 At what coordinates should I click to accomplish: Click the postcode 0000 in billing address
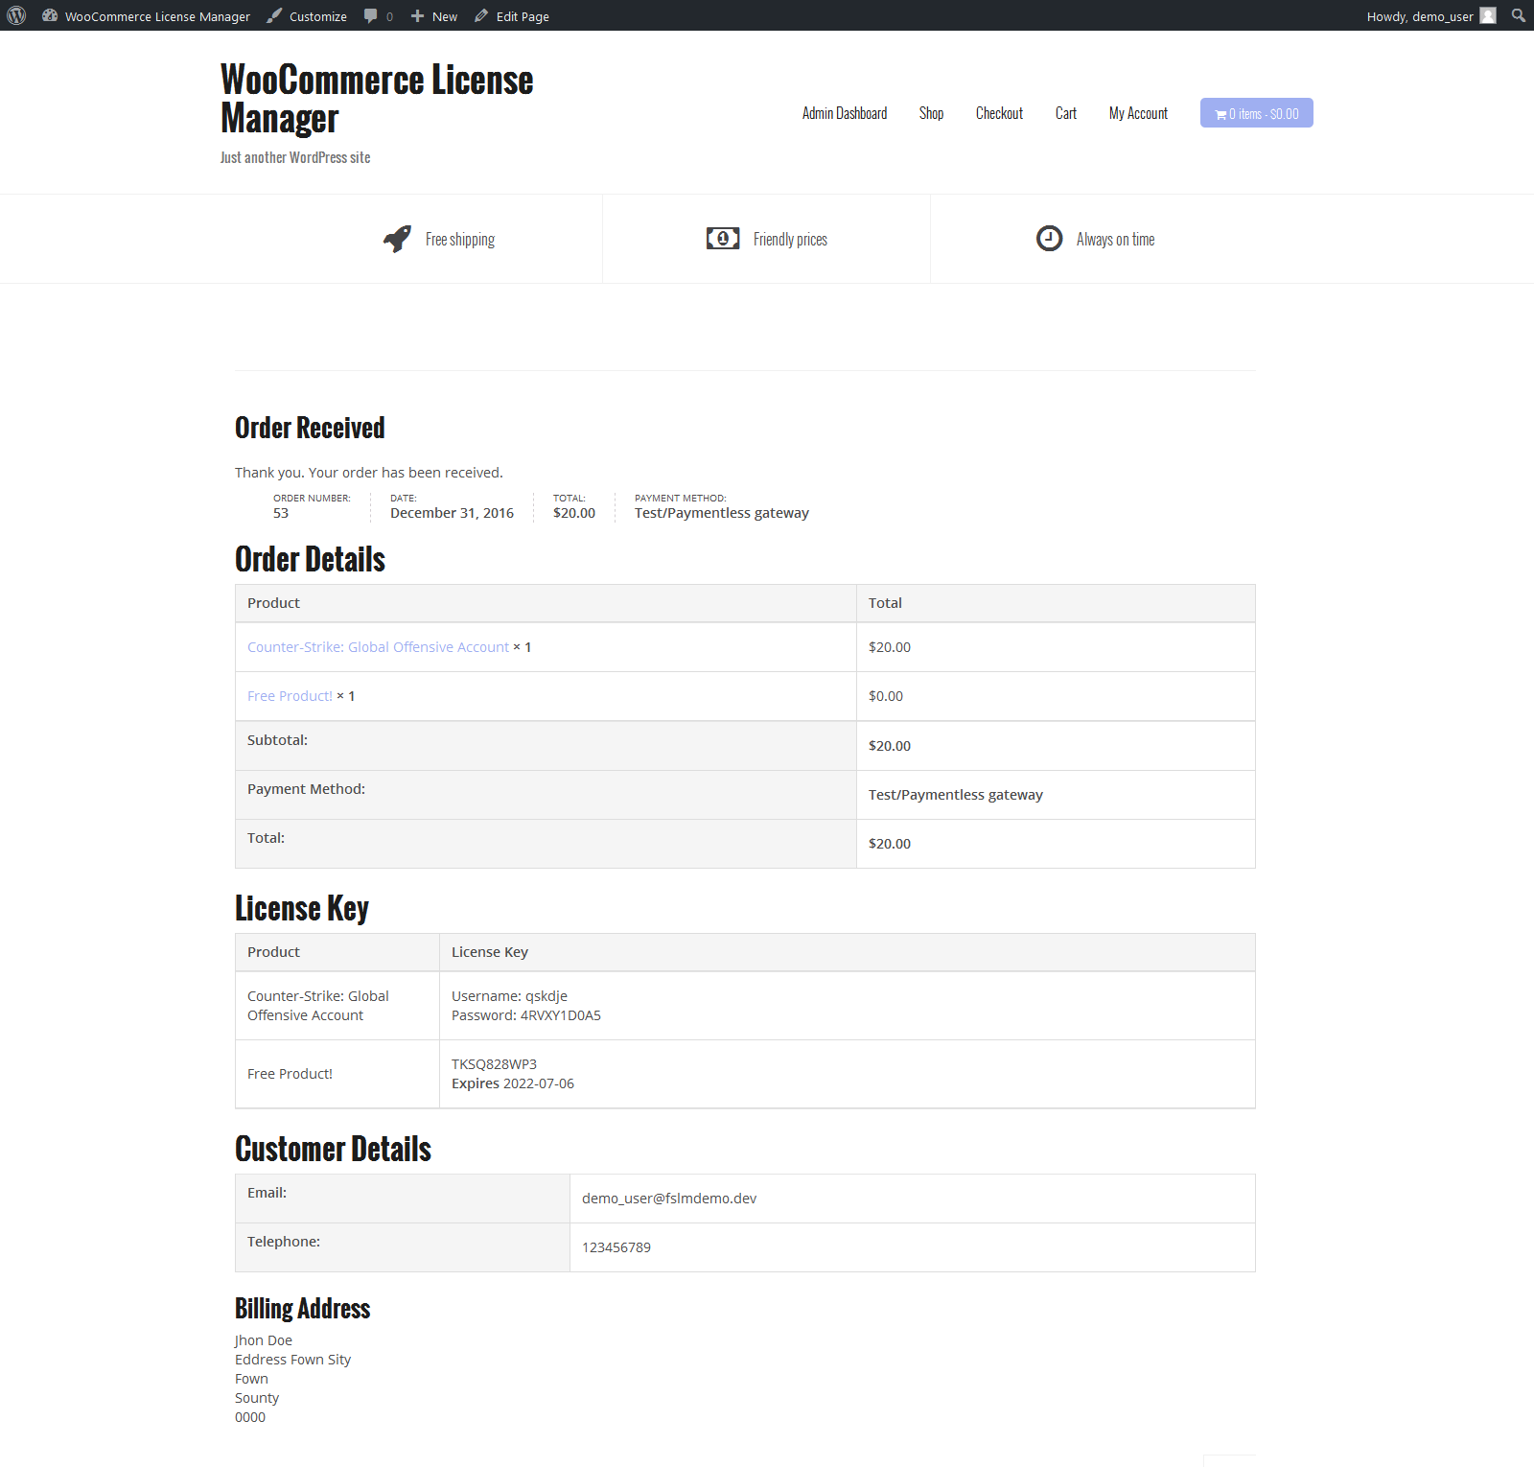coord(250,1417)
